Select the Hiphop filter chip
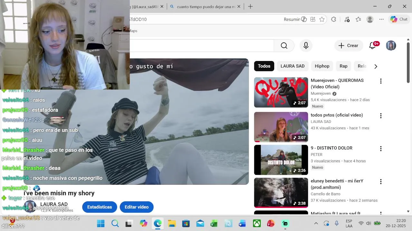 pos(322,66)
